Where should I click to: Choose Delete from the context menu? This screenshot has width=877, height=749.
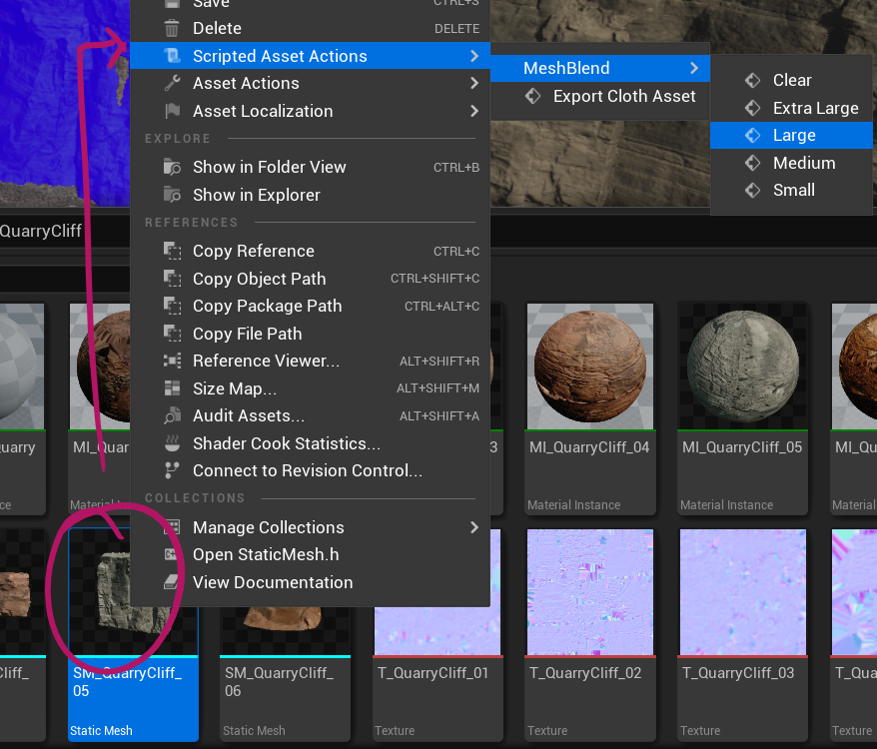click(x=311, y=28)
